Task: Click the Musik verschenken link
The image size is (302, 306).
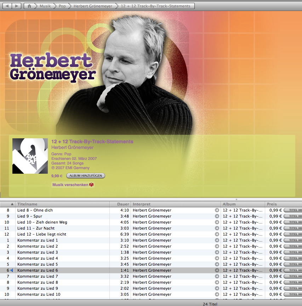Action: 70,185
